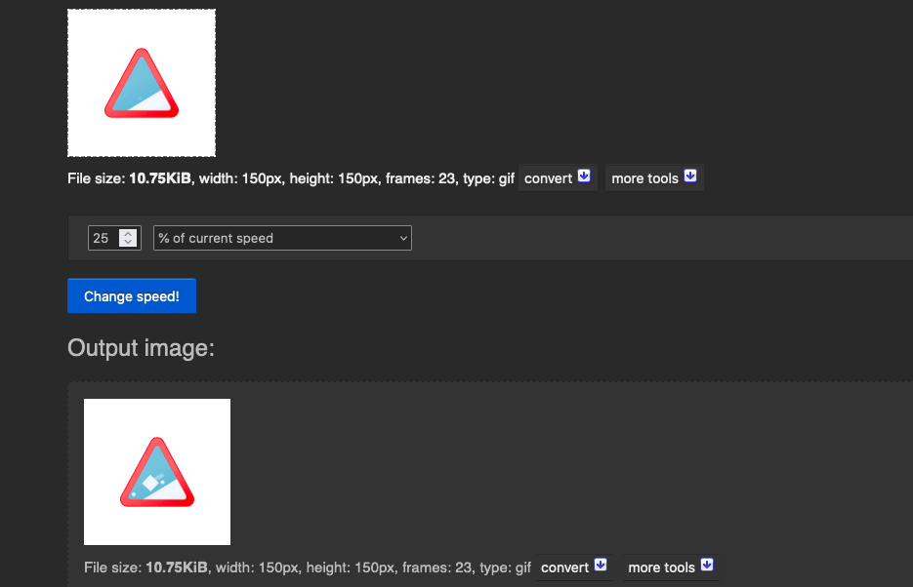The image size is (913, 587).
Task: Click the input file size text 10.75KiB
Action: coord(160,178)
